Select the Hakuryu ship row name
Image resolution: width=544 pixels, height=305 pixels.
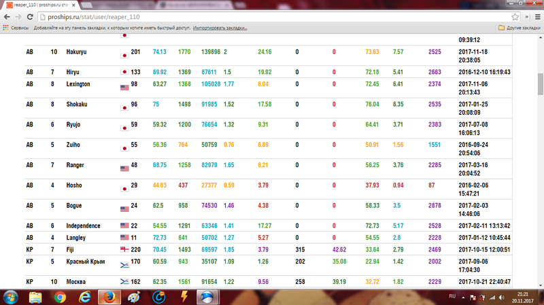77,52
